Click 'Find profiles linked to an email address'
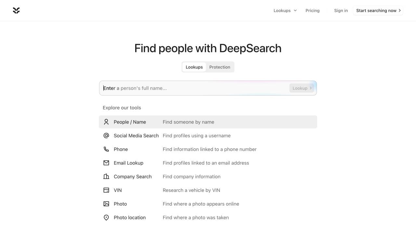 tap(206, 163)
